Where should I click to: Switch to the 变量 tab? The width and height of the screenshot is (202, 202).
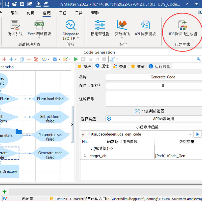pos(120,66)
